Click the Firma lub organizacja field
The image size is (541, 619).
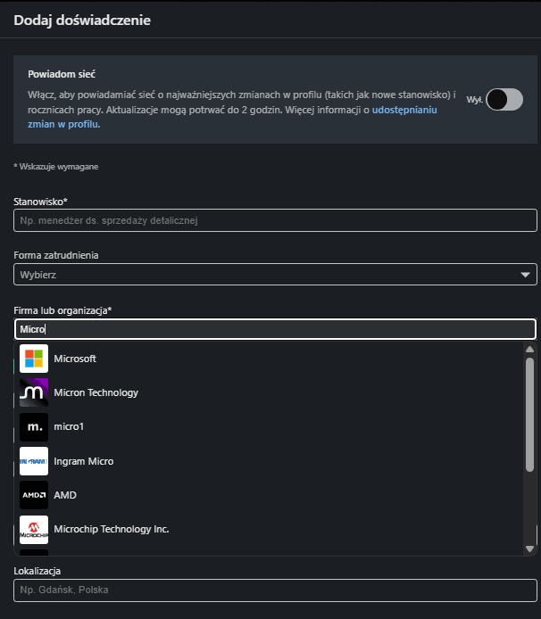pos(275,329)
